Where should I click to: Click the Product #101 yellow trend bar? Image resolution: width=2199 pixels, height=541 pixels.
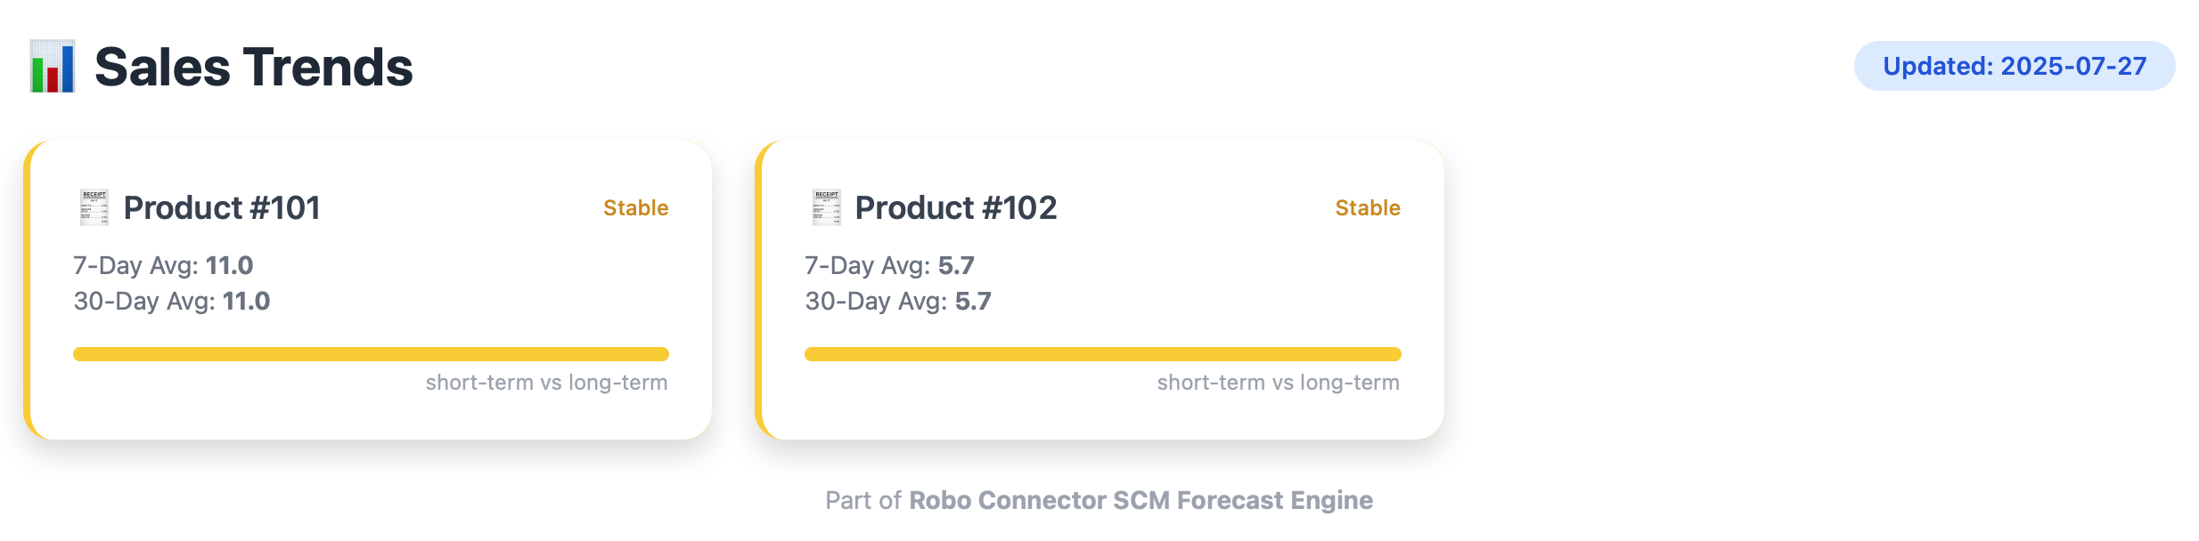[371, 354]
